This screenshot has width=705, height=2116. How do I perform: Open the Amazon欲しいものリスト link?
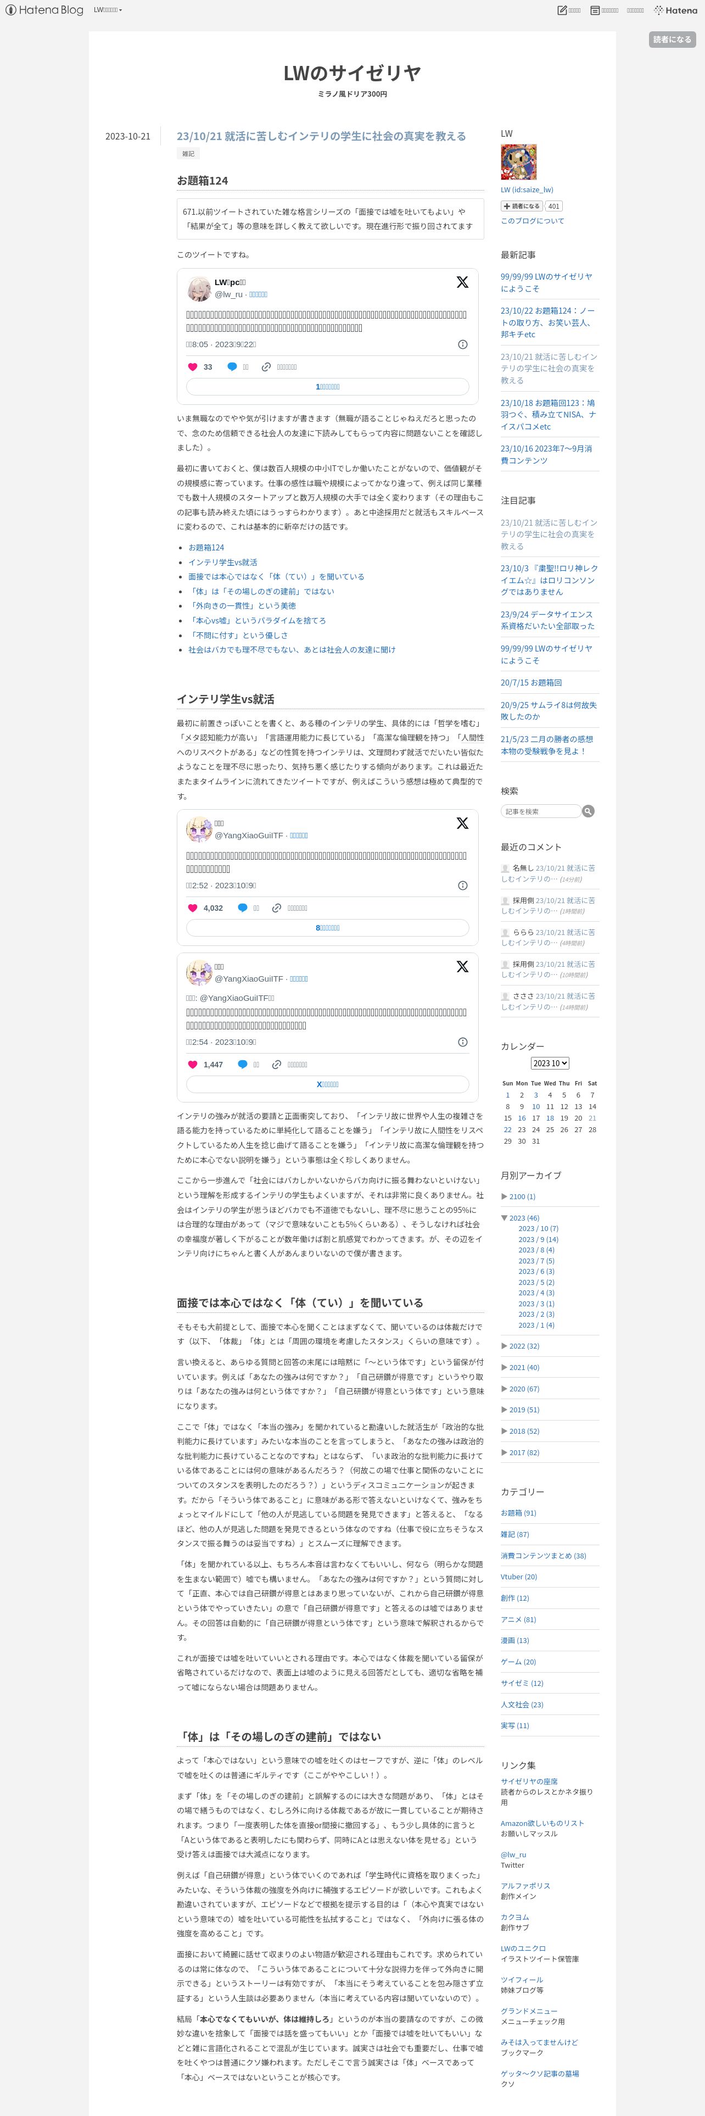542,1823
